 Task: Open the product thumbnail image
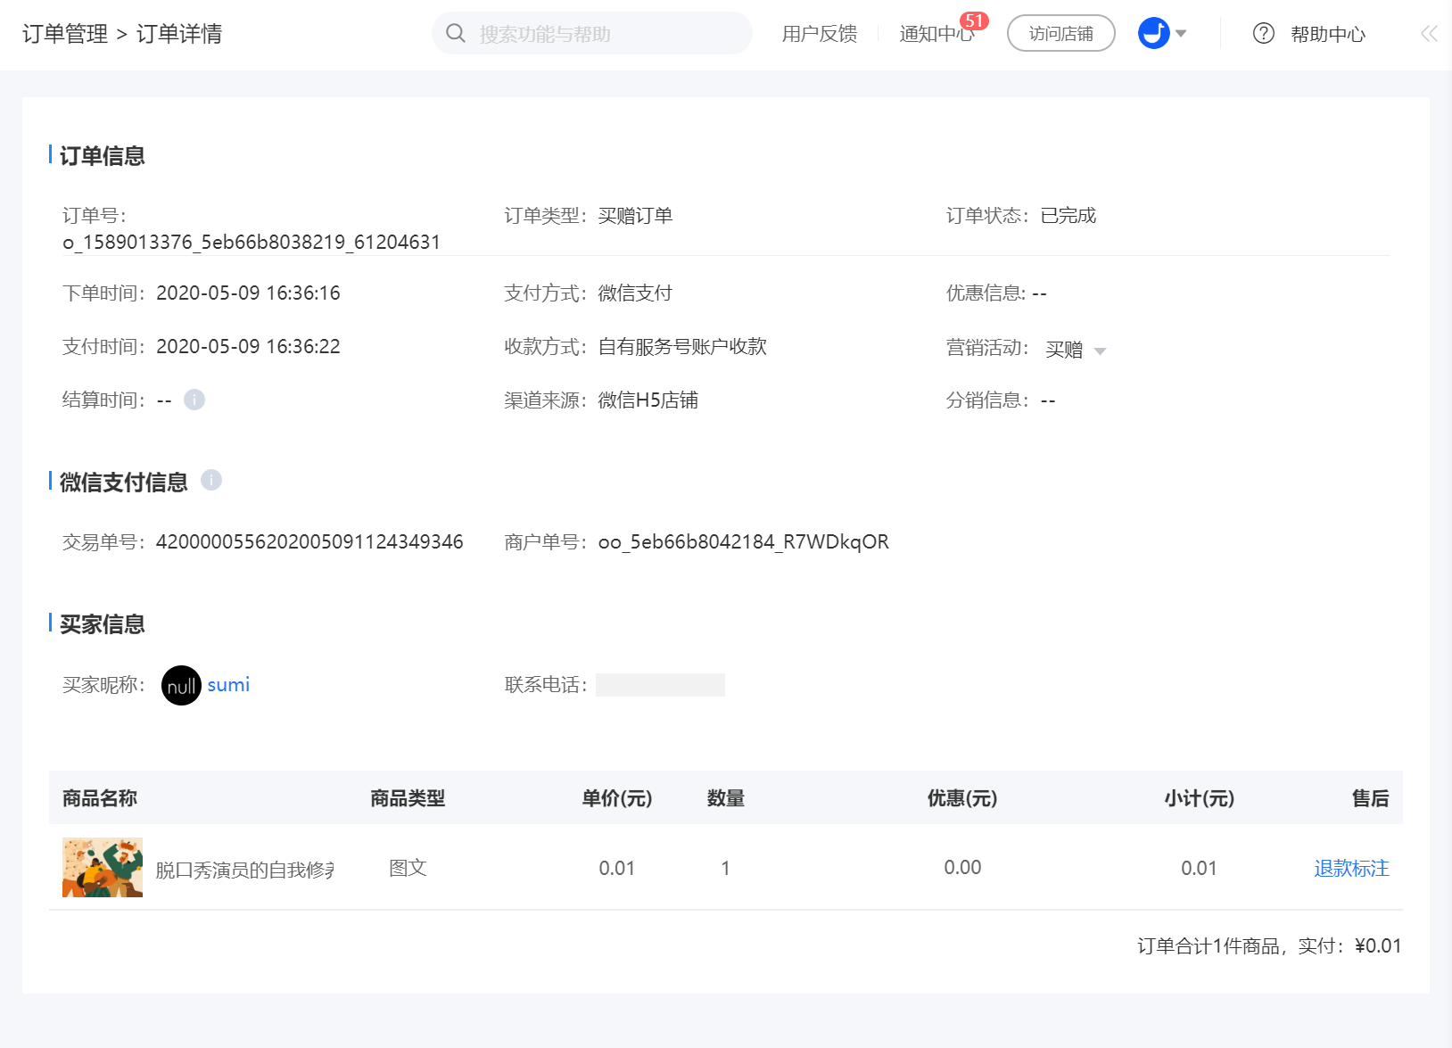point(103,867)
